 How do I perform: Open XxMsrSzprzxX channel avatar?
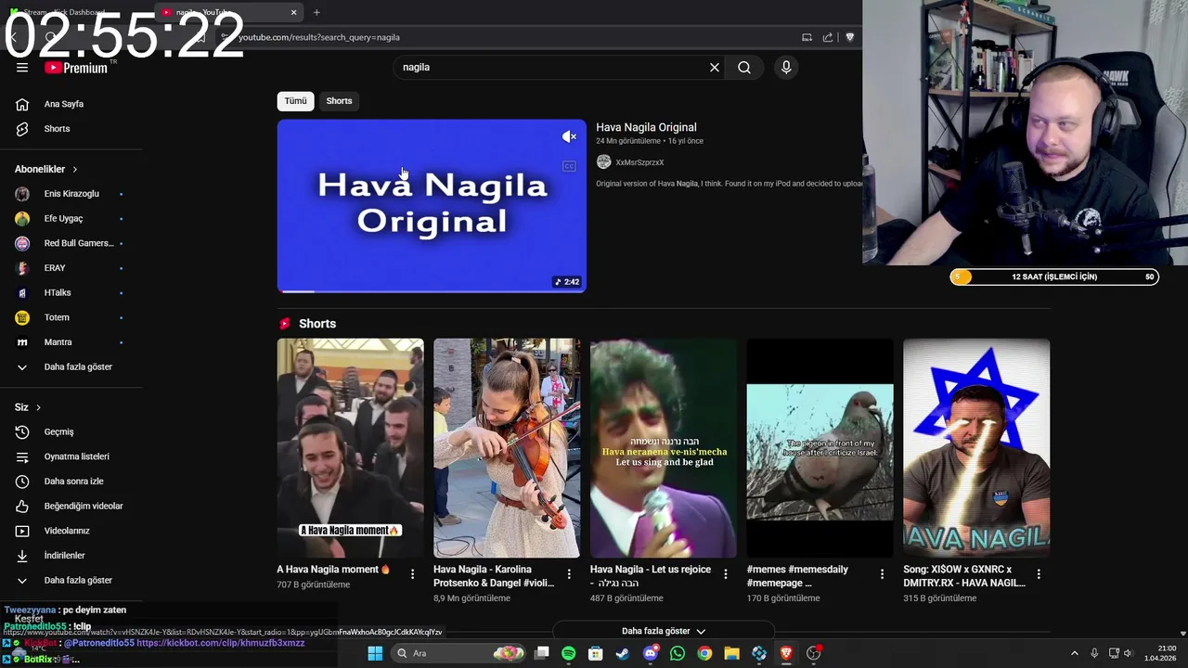tap(603, 162)
